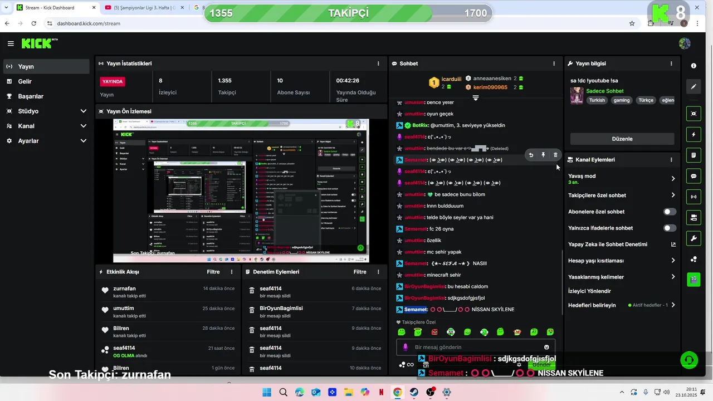The width and height of the screenshot is (713, 401).
Task: Click the document icon in right toolbar
Action: [694, 155]
